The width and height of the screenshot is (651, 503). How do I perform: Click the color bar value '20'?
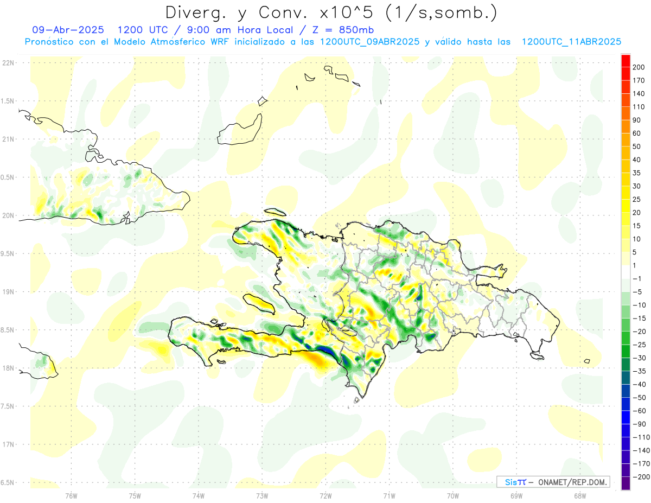(x=637, y=213)
